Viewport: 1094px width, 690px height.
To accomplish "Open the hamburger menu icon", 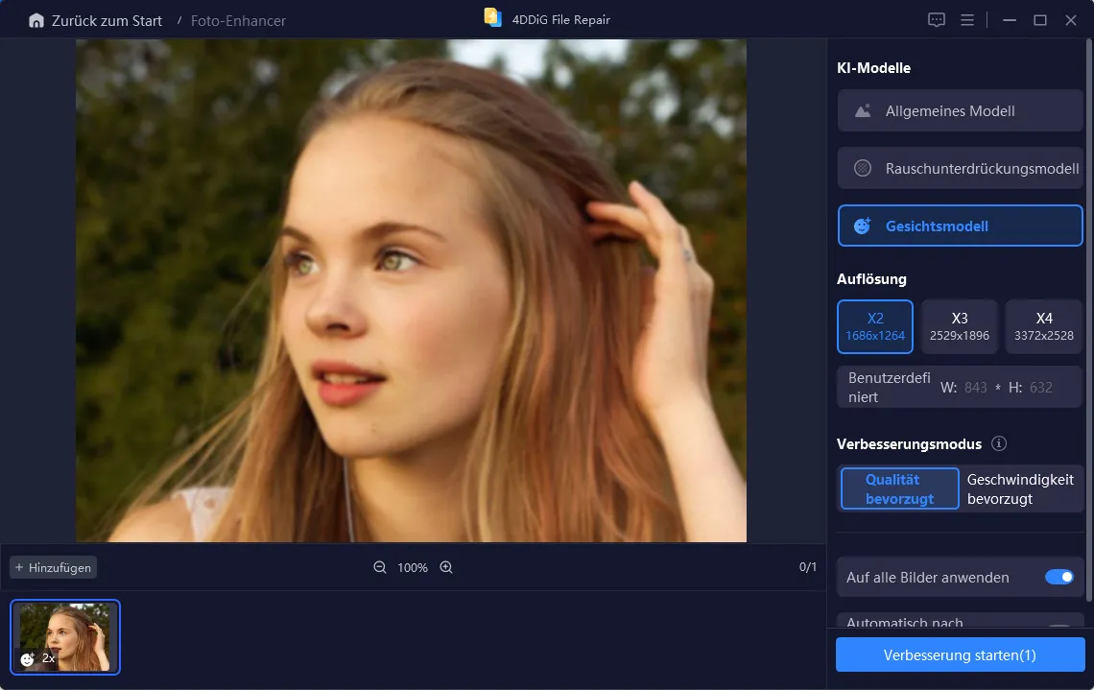I will point(967,19).
